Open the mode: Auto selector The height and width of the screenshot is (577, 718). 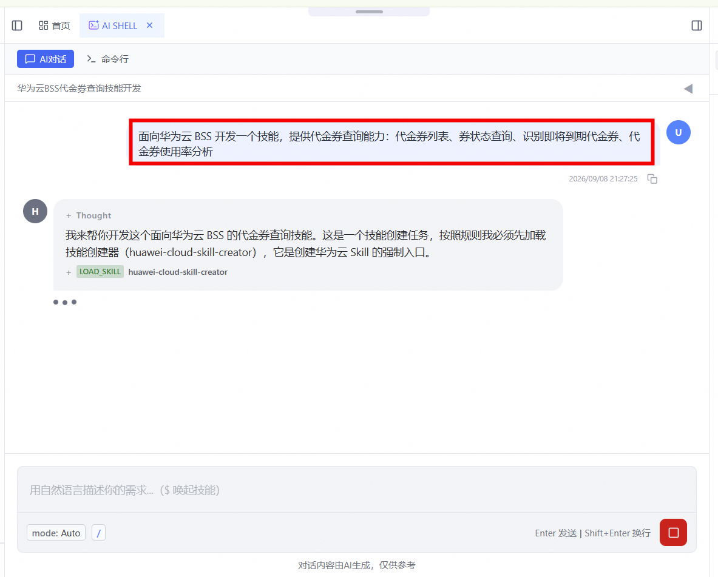coord(56,533)
